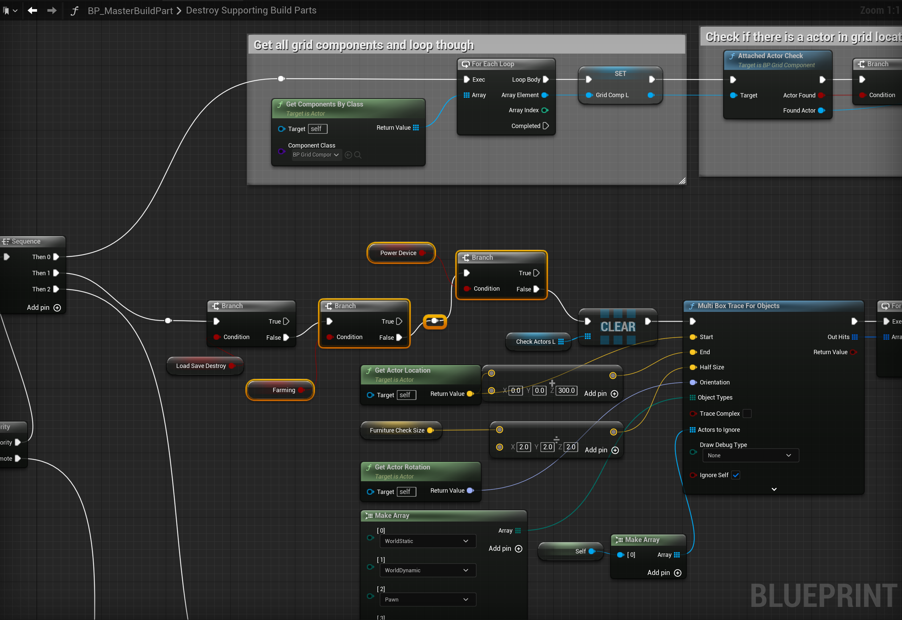This screenshot has width=902, height=620.
Task: Click the Farming variable's red boolean pin
Action: click(301, 390)
